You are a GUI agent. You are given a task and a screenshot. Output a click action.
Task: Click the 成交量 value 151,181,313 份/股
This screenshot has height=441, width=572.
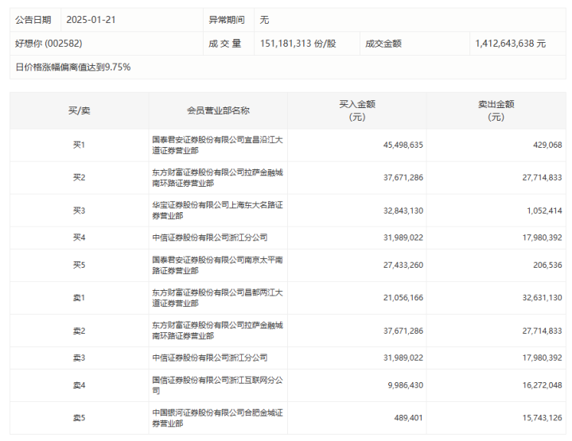click(x=298, y=44)
